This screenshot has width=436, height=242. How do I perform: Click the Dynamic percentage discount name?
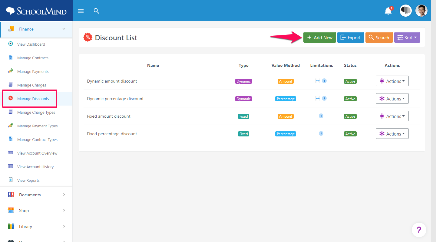click(115, 99)
